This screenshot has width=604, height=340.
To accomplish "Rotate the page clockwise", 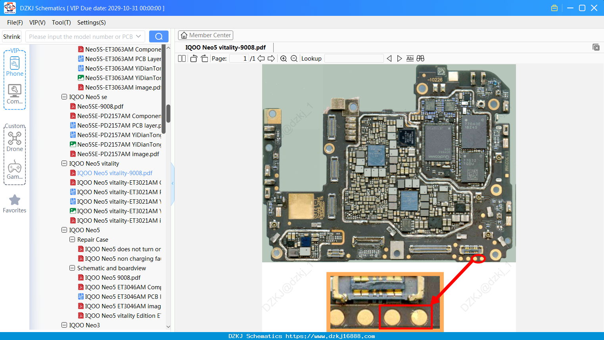I will [x=204, y=58].
